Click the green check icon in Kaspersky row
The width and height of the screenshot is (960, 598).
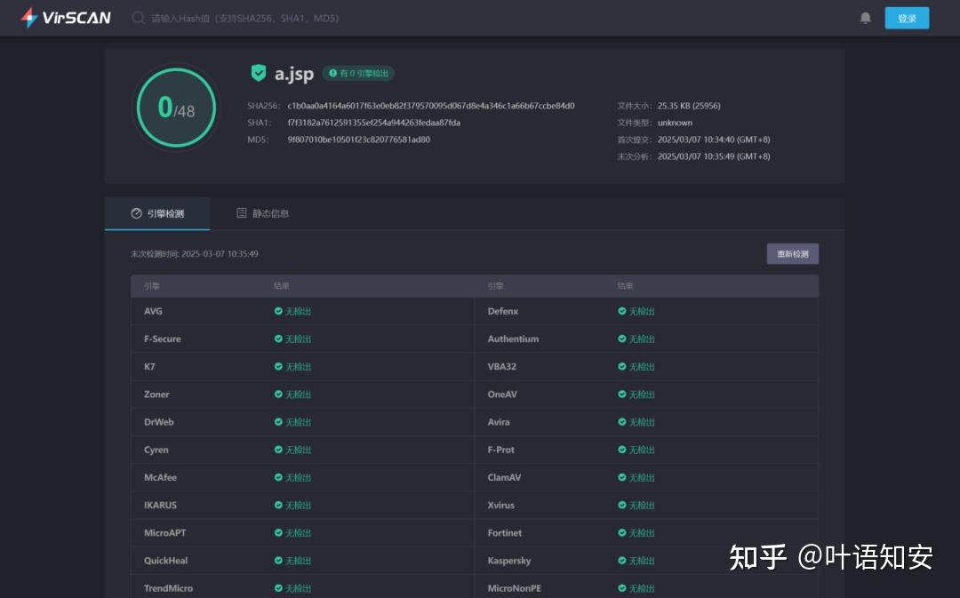click(x=622, y=561)
